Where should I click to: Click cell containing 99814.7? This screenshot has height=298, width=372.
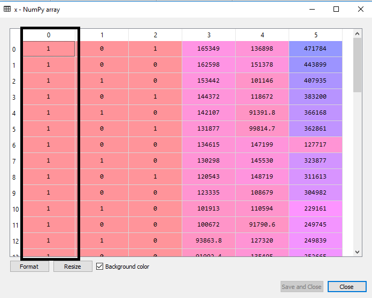(x=262, y=129)
